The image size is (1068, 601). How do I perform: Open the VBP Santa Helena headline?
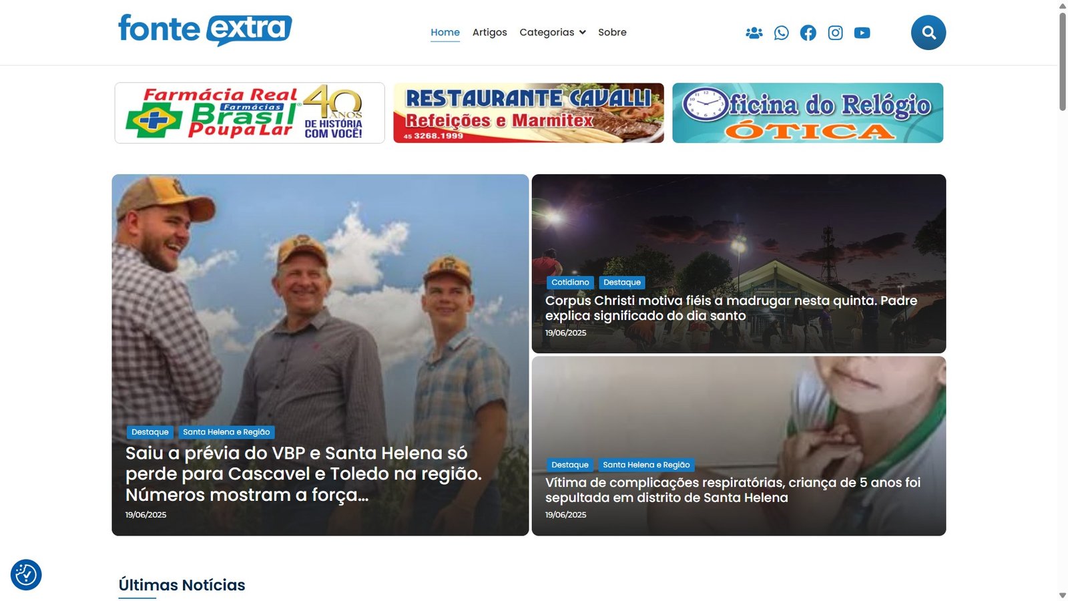click(x=304, y=473)
